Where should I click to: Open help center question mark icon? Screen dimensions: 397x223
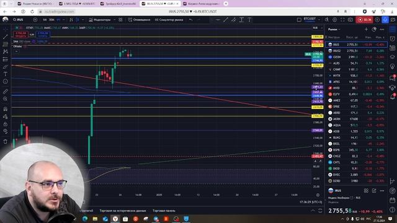point(392,209)
